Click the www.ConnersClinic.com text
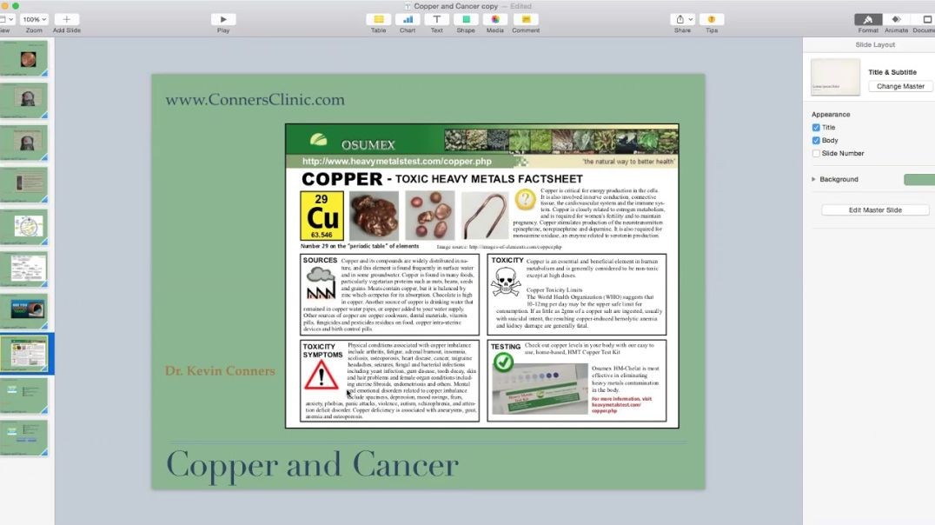Screen dimensions: 935x525 point(255,100)
